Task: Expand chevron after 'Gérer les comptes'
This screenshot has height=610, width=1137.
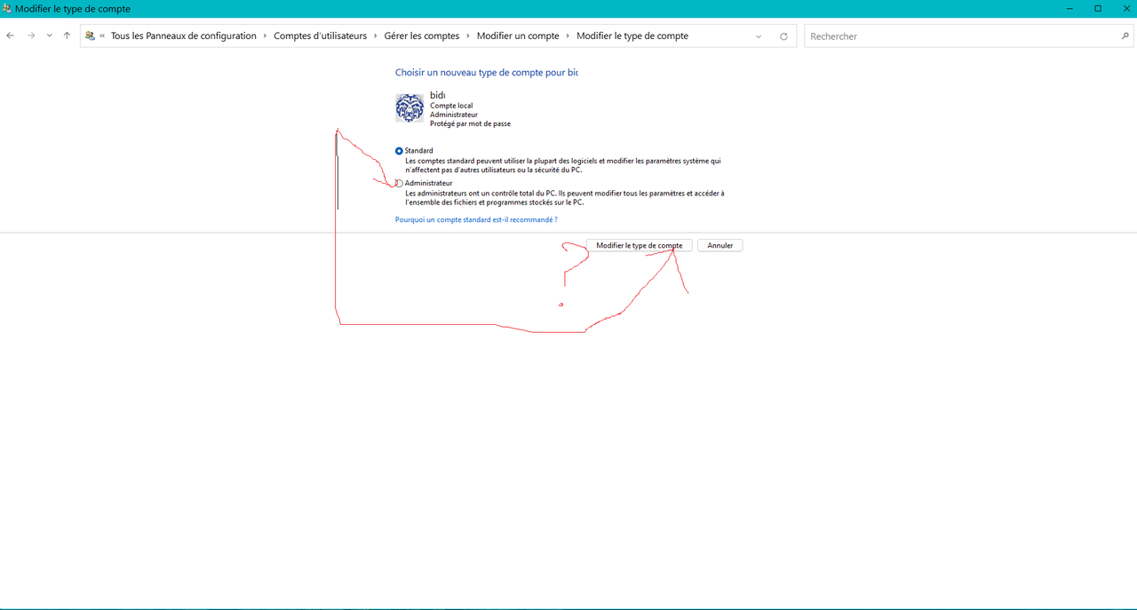Action: click(x=468, y=36)
